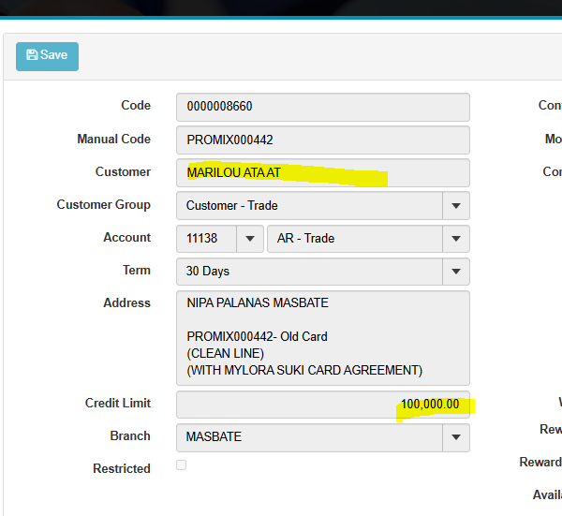
Task: Select the Credit Limit amount field
Action: (x=322, y=405)
